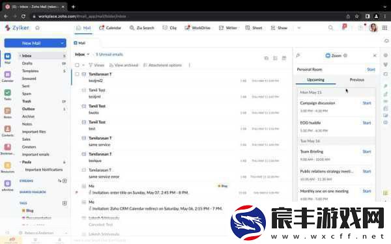The image size is (391, 244).
Task: Start the Team Briefing meeting
Action: [x=367, y=152]
